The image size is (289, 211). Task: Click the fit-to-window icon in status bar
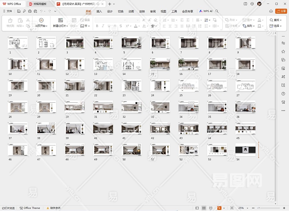pos(231,208)
